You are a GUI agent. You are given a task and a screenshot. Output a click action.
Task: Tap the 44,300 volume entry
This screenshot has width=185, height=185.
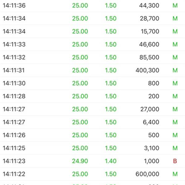click(x=149, y=6)
